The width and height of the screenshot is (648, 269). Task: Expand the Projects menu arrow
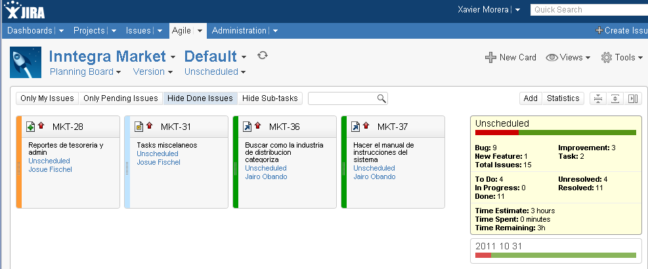(114, 31)
